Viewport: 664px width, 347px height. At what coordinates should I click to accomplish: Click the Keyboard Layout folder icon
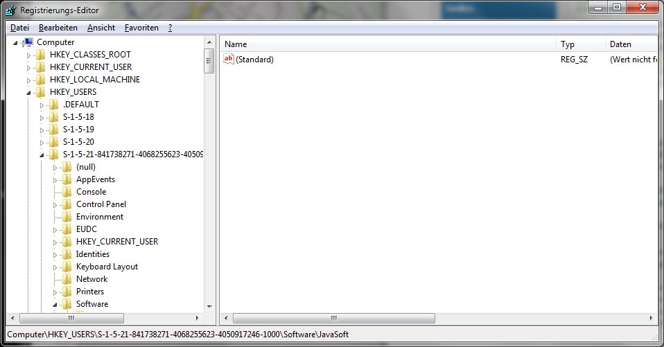[67, 267]
